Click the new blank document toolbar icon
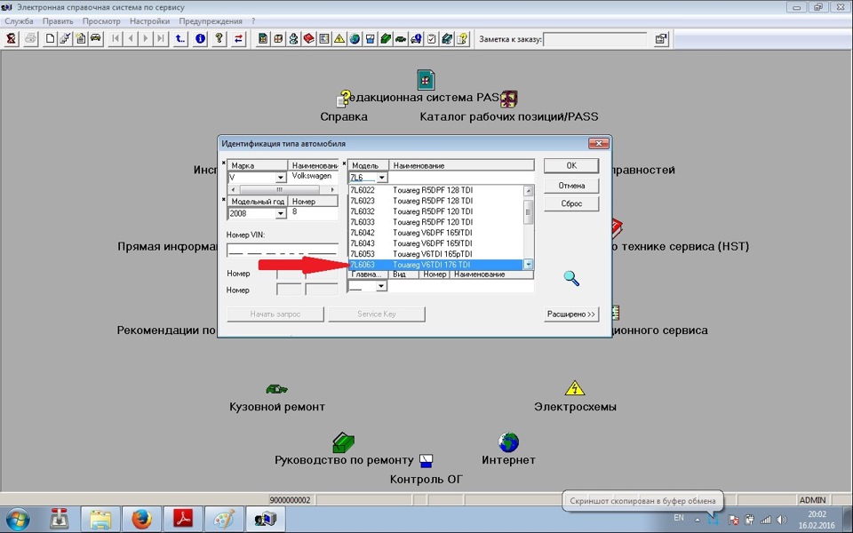 50,38
